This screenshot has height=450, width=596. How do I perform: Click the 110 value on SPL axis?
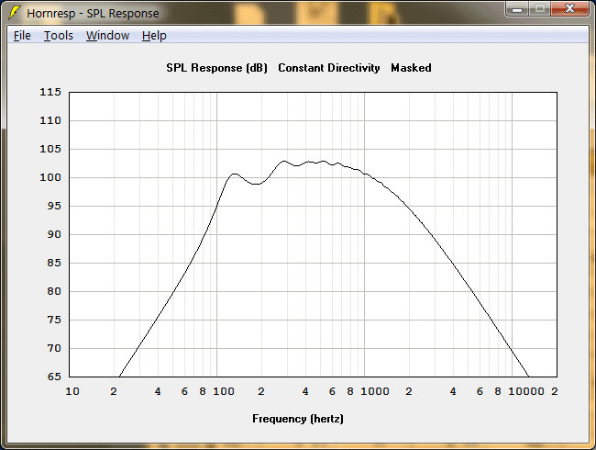pos(50,120)
